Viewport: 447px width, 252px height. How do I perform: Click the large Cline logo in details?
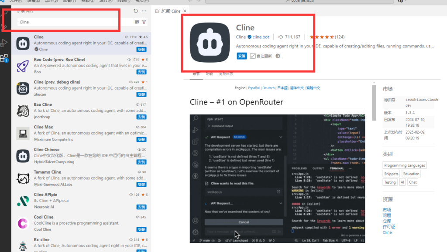(x=210, y=43)
